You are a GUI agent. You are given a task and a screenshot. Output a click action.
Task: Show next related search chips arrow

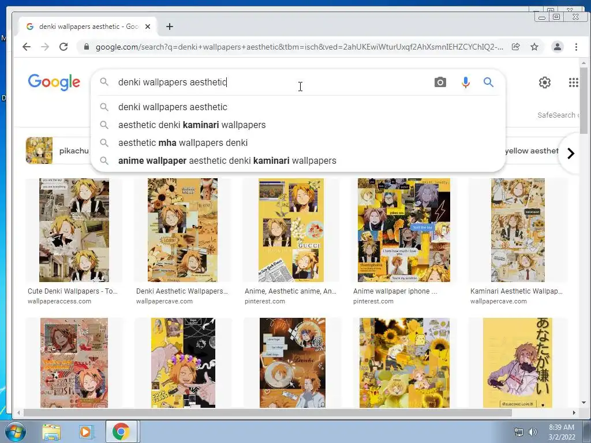tap(571, 153)
